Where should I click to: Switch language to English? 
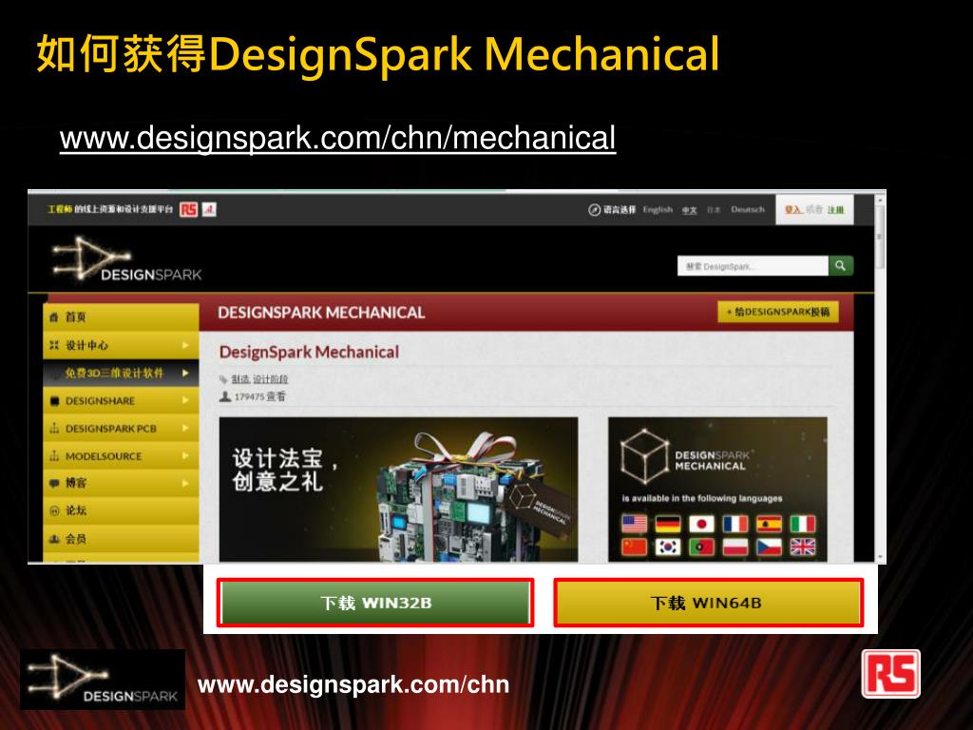[x=658, y=210]
